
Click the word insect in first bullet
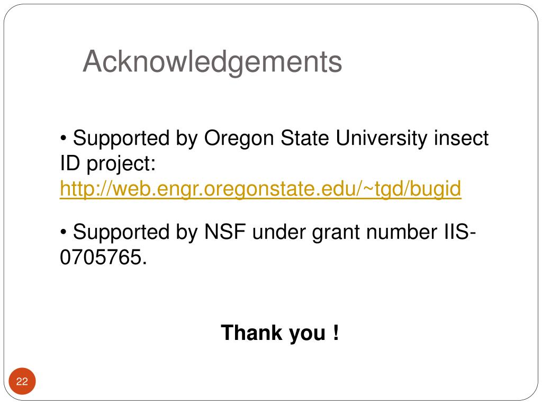tap(461, 138)
